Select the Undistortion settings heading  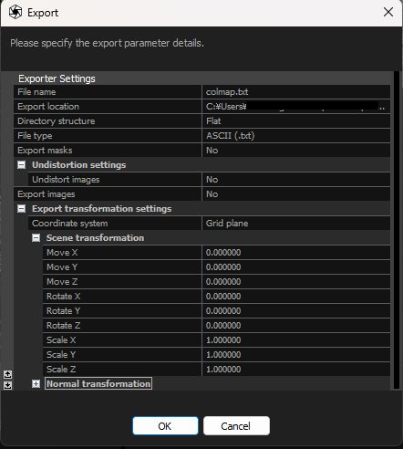pos(78,165)
